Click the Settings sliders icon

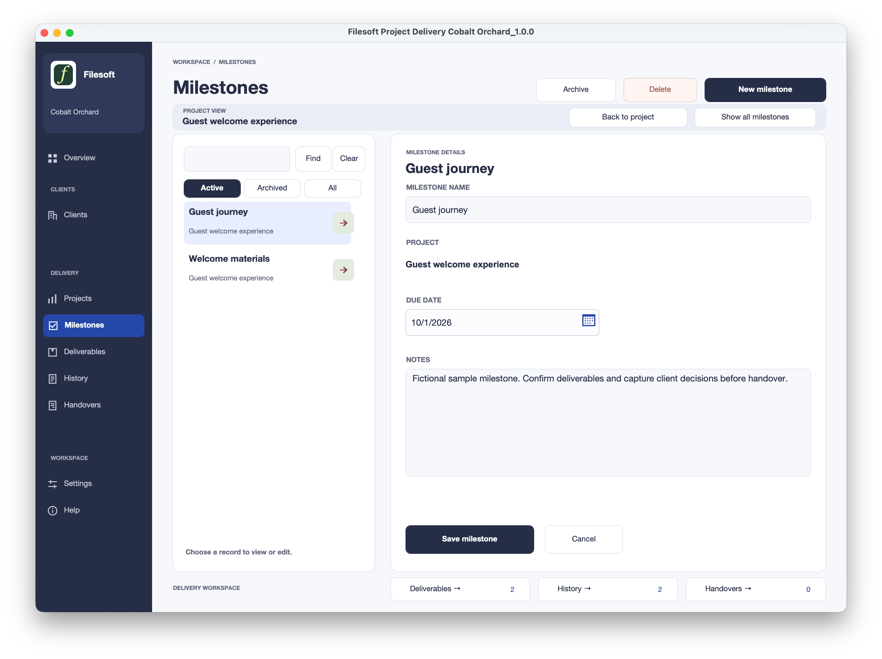[53, 484]
